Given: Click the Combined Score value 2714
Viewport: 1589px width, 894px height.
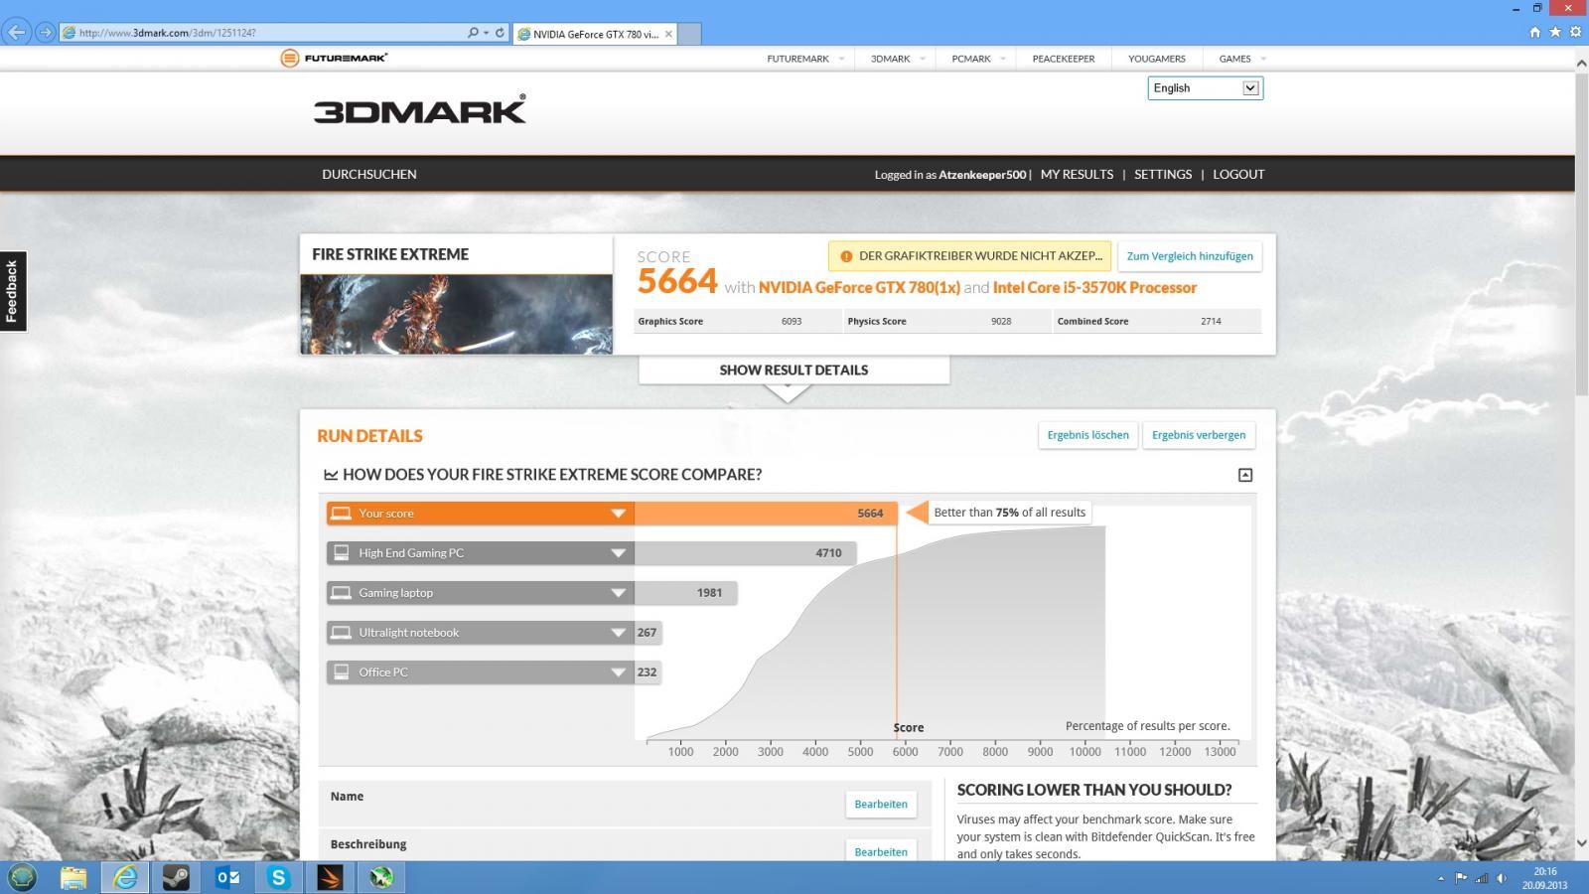Looking at the screenshot, I should [x=1211, y=322].
